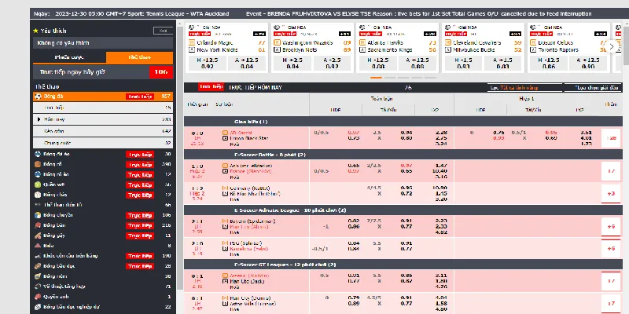Bet A +12.5 on Atlanta Hawks card
Image resolution: width=629 pixels, height=314 pixels.
click(417, 64)
